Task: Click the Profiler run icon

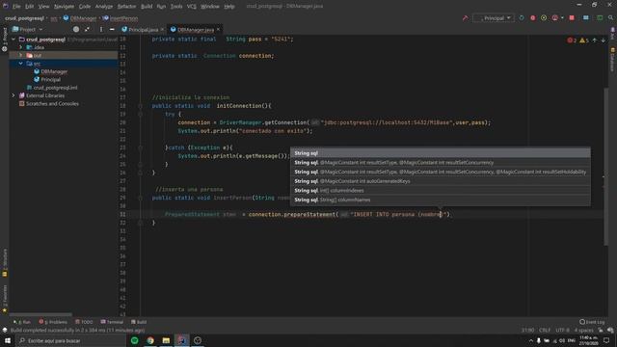Action: point(555,18)
